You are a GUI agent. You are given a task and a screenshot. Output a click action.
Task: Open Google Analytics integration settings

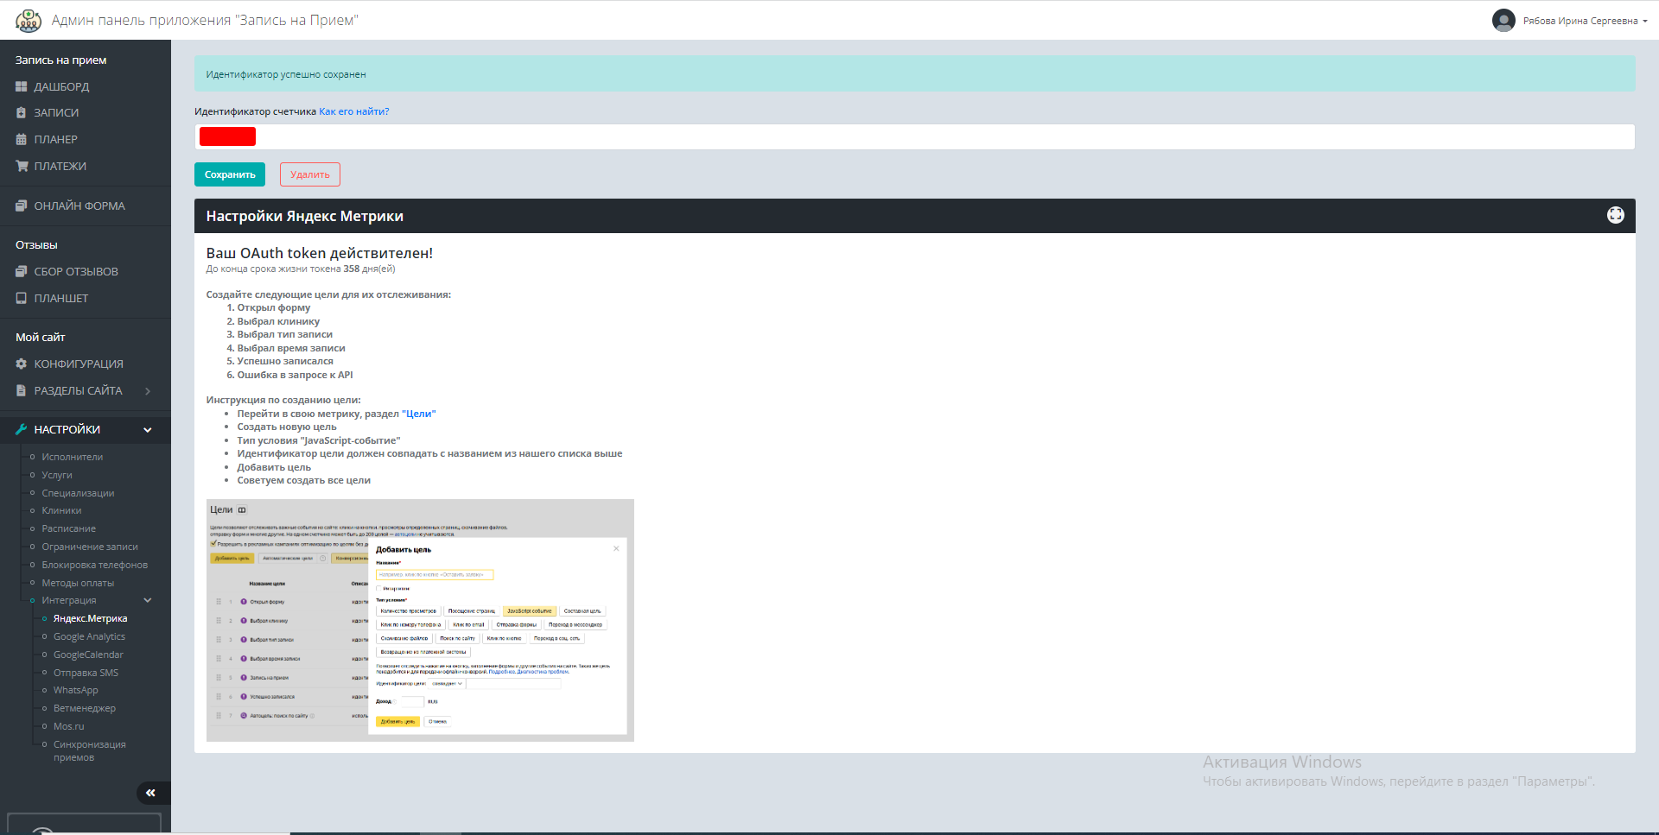(x=89, y=637)
